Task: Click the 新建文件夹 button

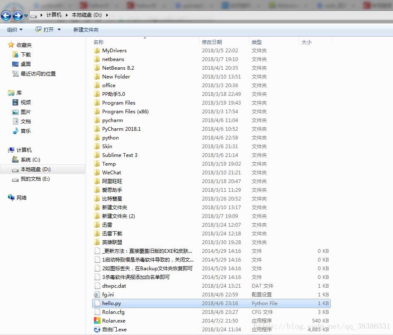Action: (x=86, y=29)
